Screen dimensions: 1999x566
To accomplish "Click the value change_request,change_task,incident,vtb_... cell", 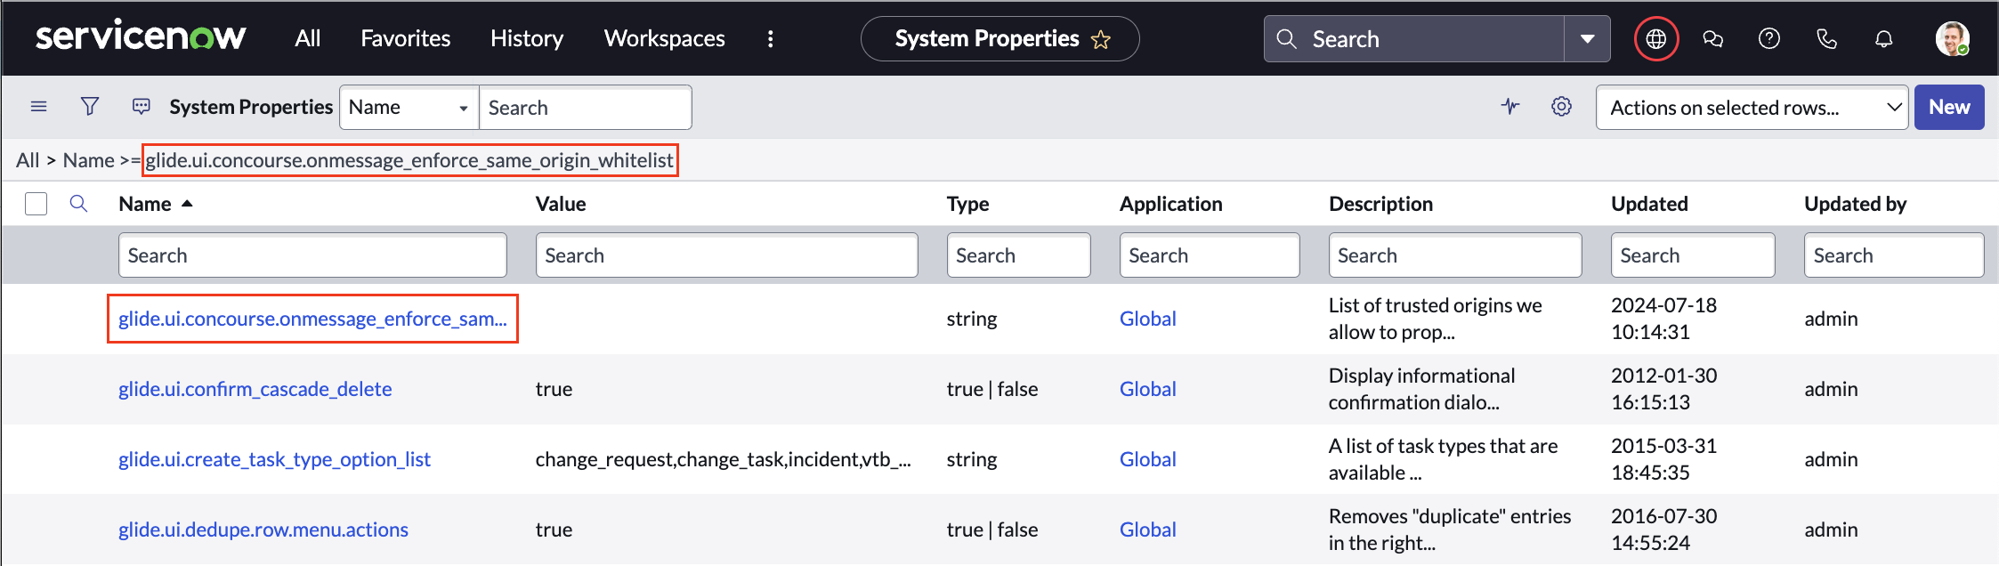I will point(724,459).
